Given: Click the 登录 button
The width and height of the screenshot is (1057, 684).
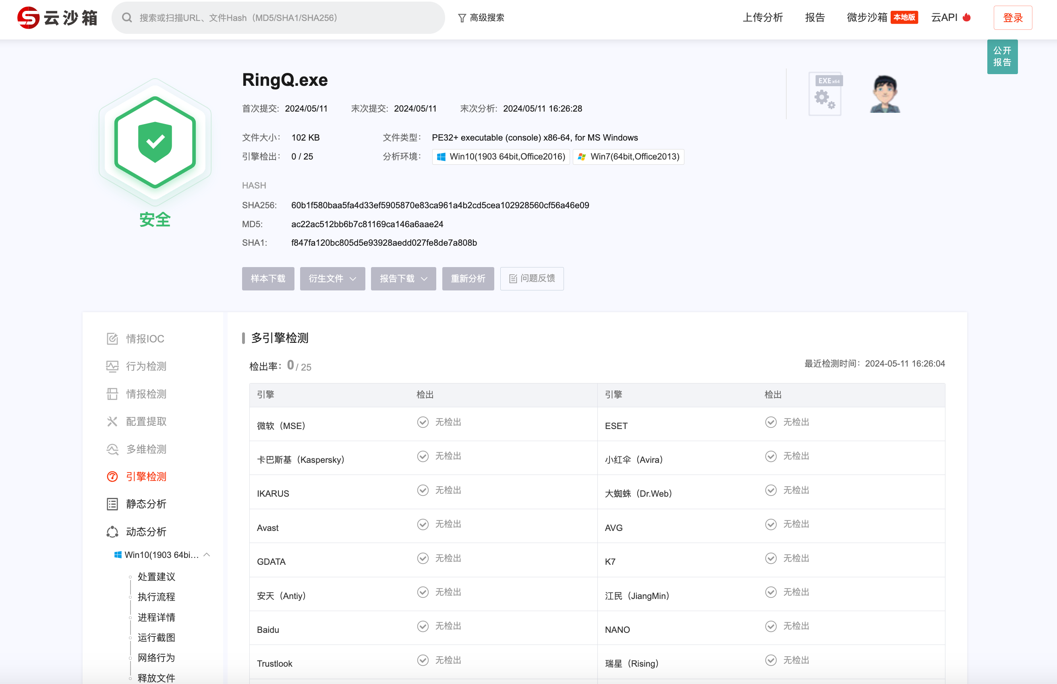Looking at the screenshot, I should click(1012, 18).
